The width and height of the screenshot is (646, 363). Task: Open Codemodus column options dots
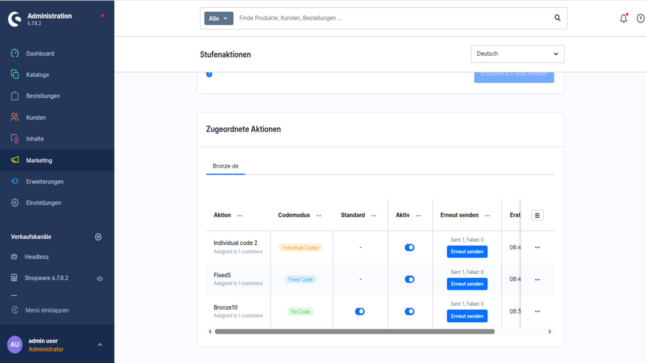[319, 216]
